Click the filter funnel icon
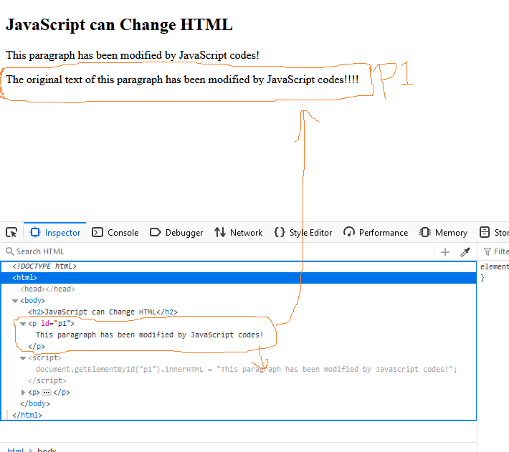The image size is (509, 452). tap(487, 251)
